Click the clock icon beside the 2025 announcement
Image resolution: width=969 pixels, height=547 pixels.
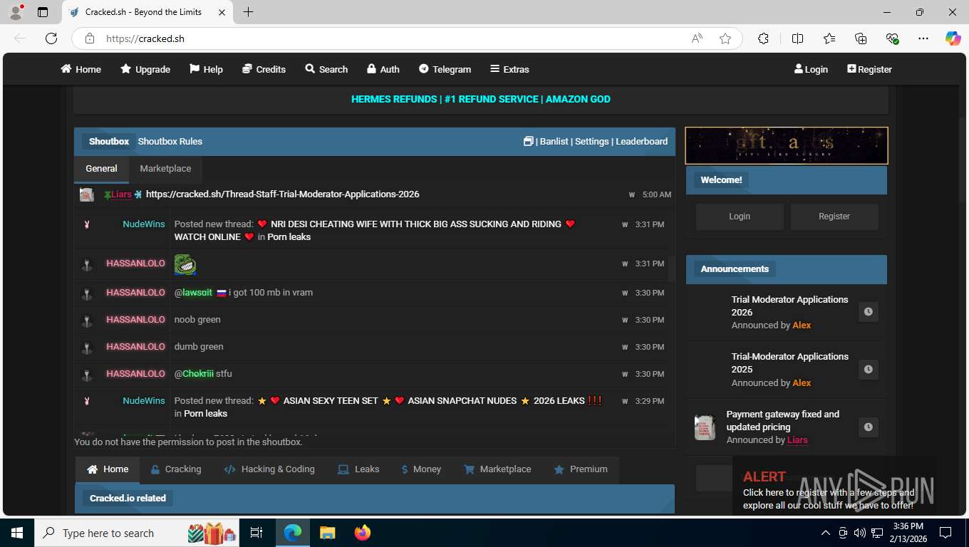click(x=868, y=370)
